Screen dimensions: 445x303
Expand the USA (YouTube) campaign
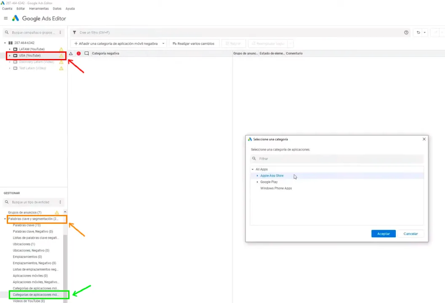point(10,55)
